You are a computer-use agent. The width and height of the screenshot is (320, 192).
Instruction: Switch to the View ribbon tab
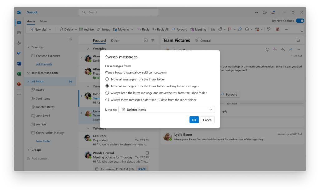tap(43, 21)
